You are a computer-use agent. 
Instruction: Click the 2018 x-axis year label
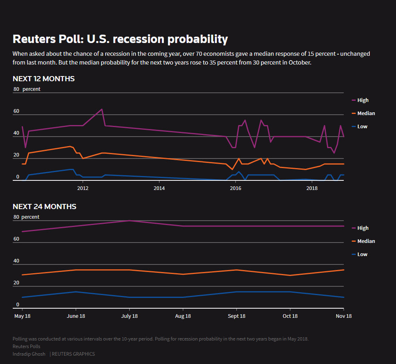click(x=312, y=188)
